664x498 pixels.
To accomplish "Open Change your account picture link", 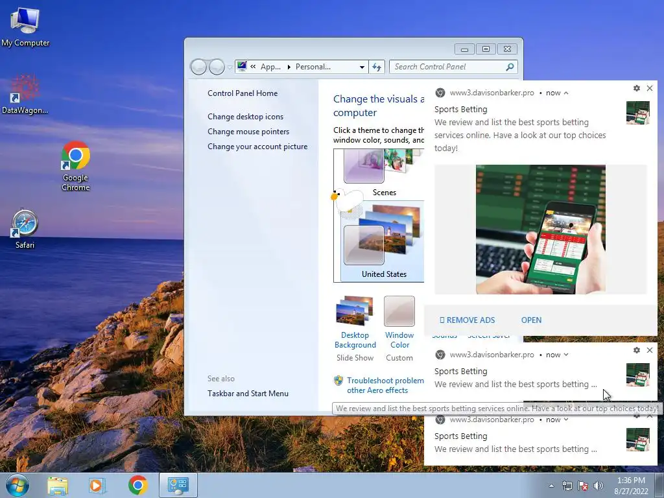I will pyautogui.click(x=257, y=147).
